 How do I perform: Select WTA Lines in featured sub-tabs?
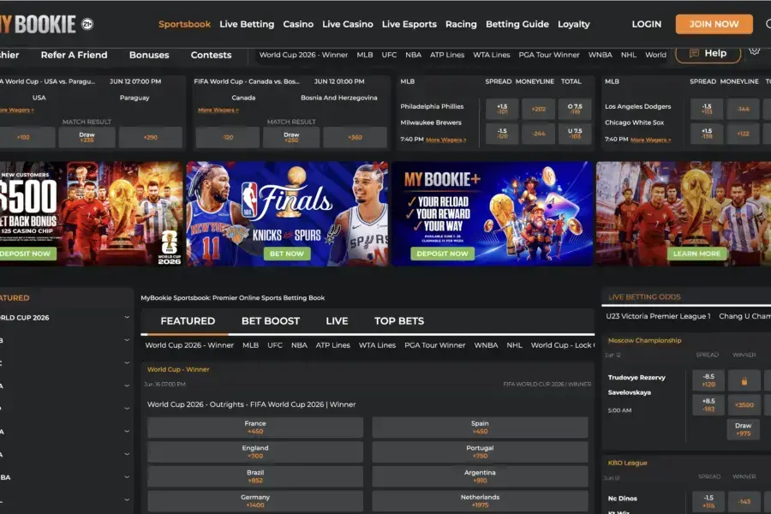(377, 345)
